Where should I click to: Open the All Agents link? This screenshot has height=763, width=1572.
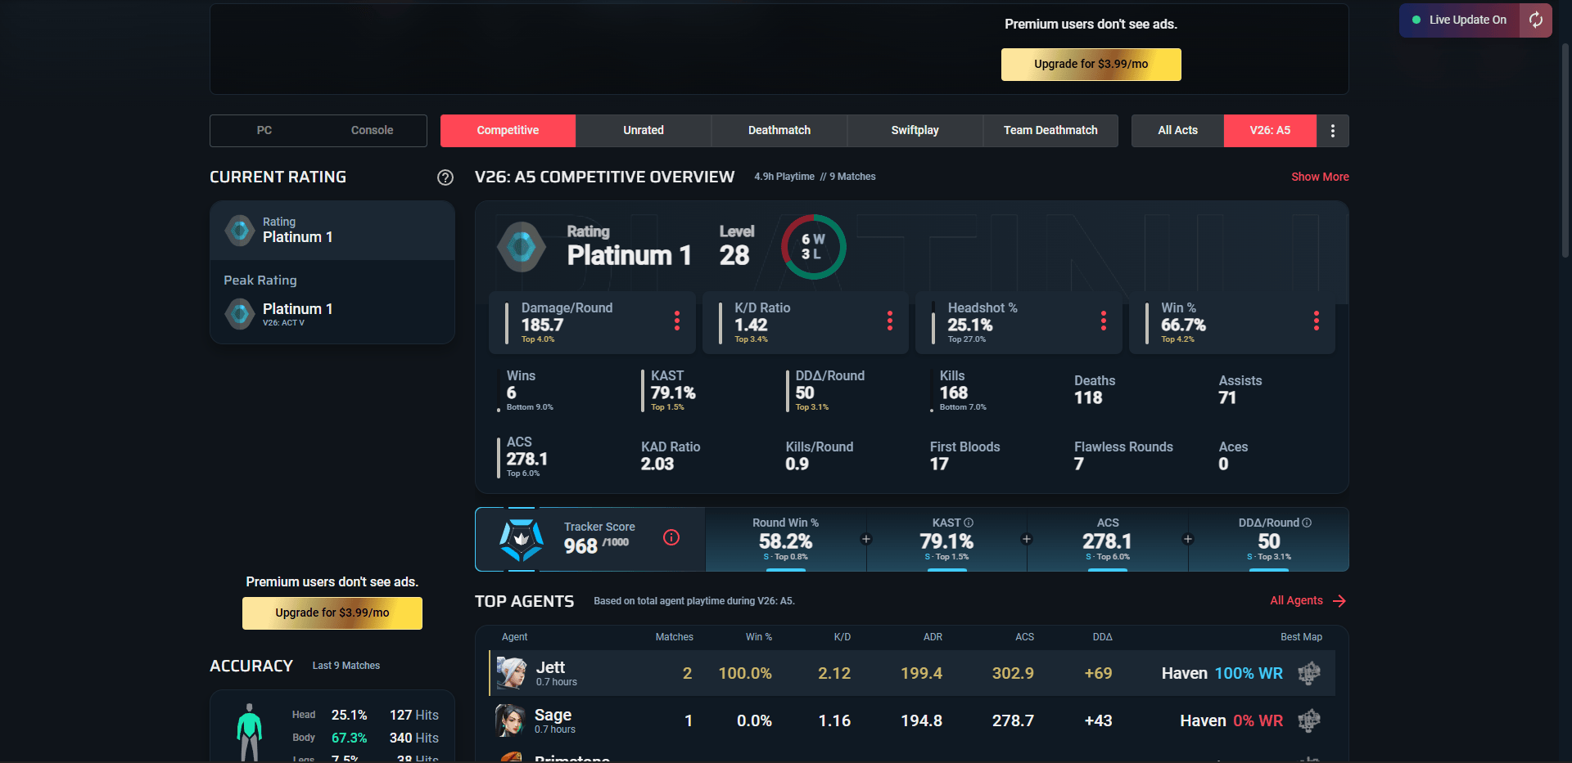(x=1296, y=601)
